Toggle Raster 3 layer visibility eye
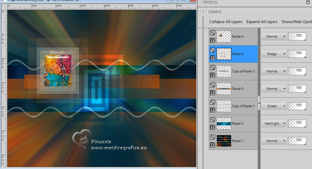Viewport: 312px width, 169px height. [x=213, y=93]
